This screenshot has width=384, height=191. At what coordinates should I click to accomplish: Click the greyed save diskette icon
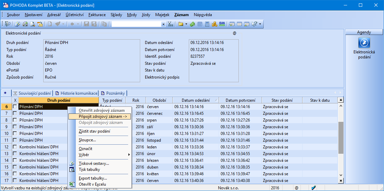[x=87, y=24]
